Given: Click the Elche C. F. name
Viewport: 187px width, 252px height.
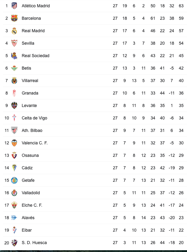Looking at the screenshot, I should 32,205.
